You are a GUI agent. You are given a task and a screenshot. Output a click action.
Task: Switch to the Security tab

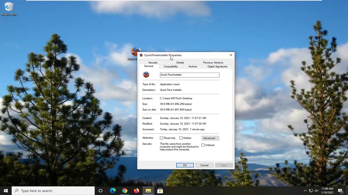click(153, 63)
